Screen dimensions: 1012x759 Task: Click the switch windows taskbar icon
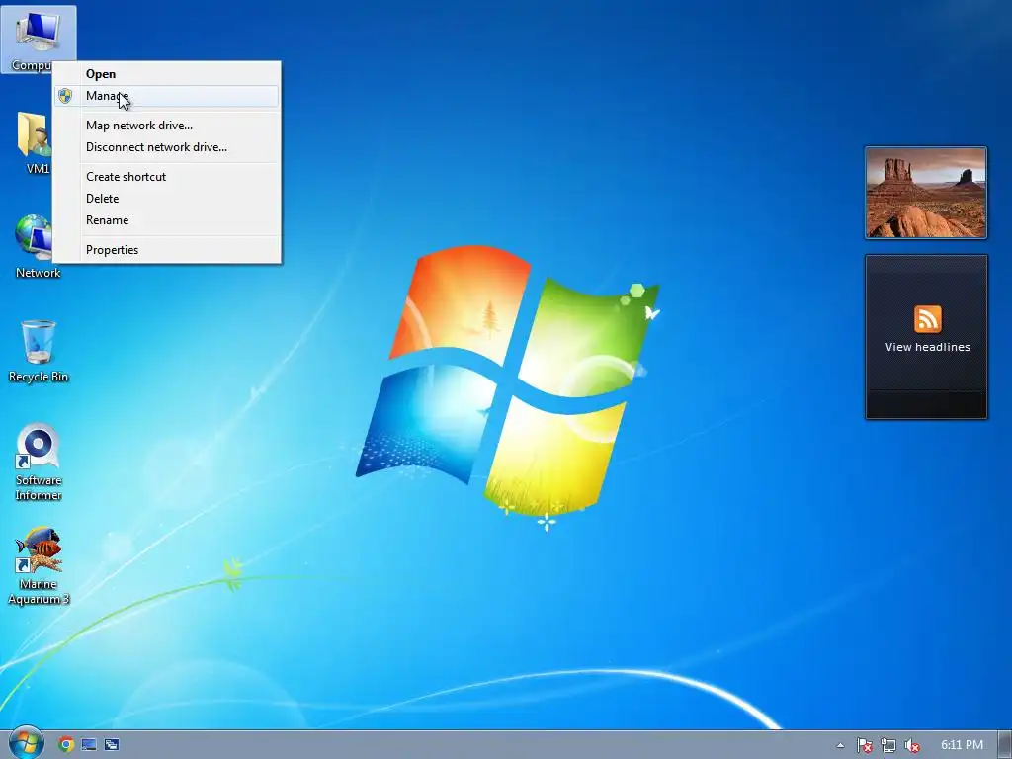(x=112, y=745)
